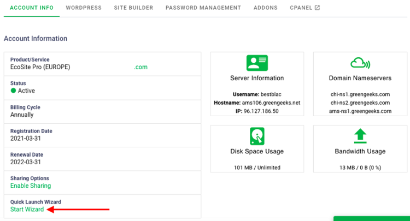
Task: Open the Account Info tab
Action: click(32, 8)
